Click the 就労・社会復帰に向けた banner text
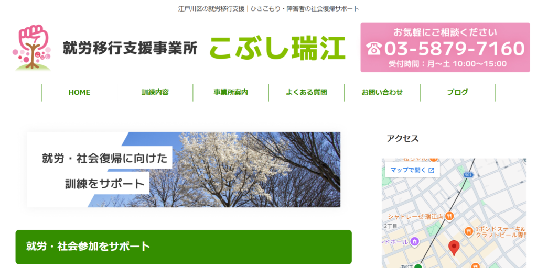The height and width of the screenshot is (268, 537). coord(105,158)
